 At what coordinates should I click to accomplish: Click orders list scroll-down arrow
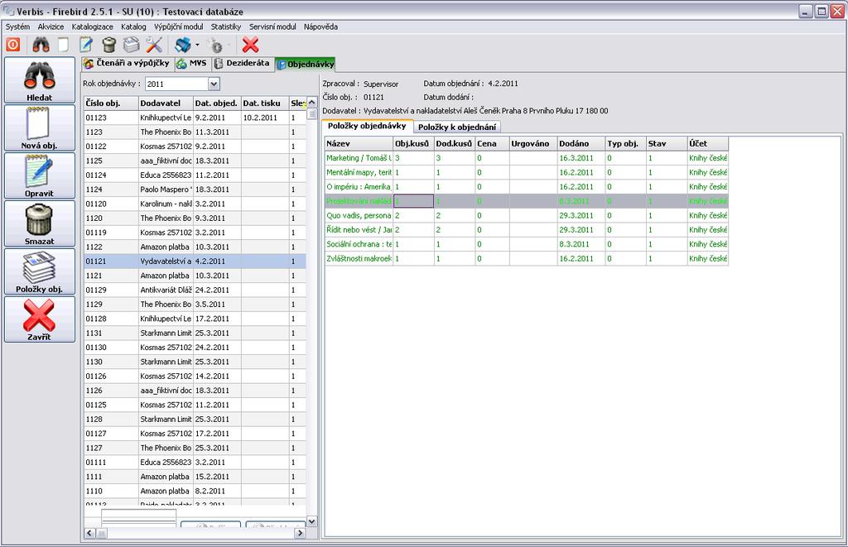[x=311, y=521]
